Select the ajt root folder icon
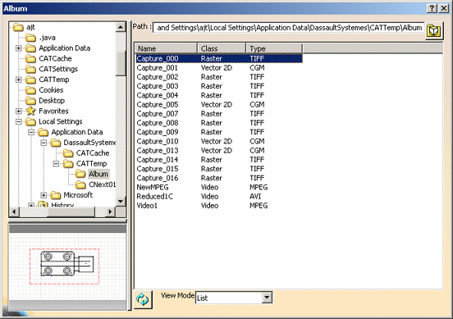 pos(18,27)
